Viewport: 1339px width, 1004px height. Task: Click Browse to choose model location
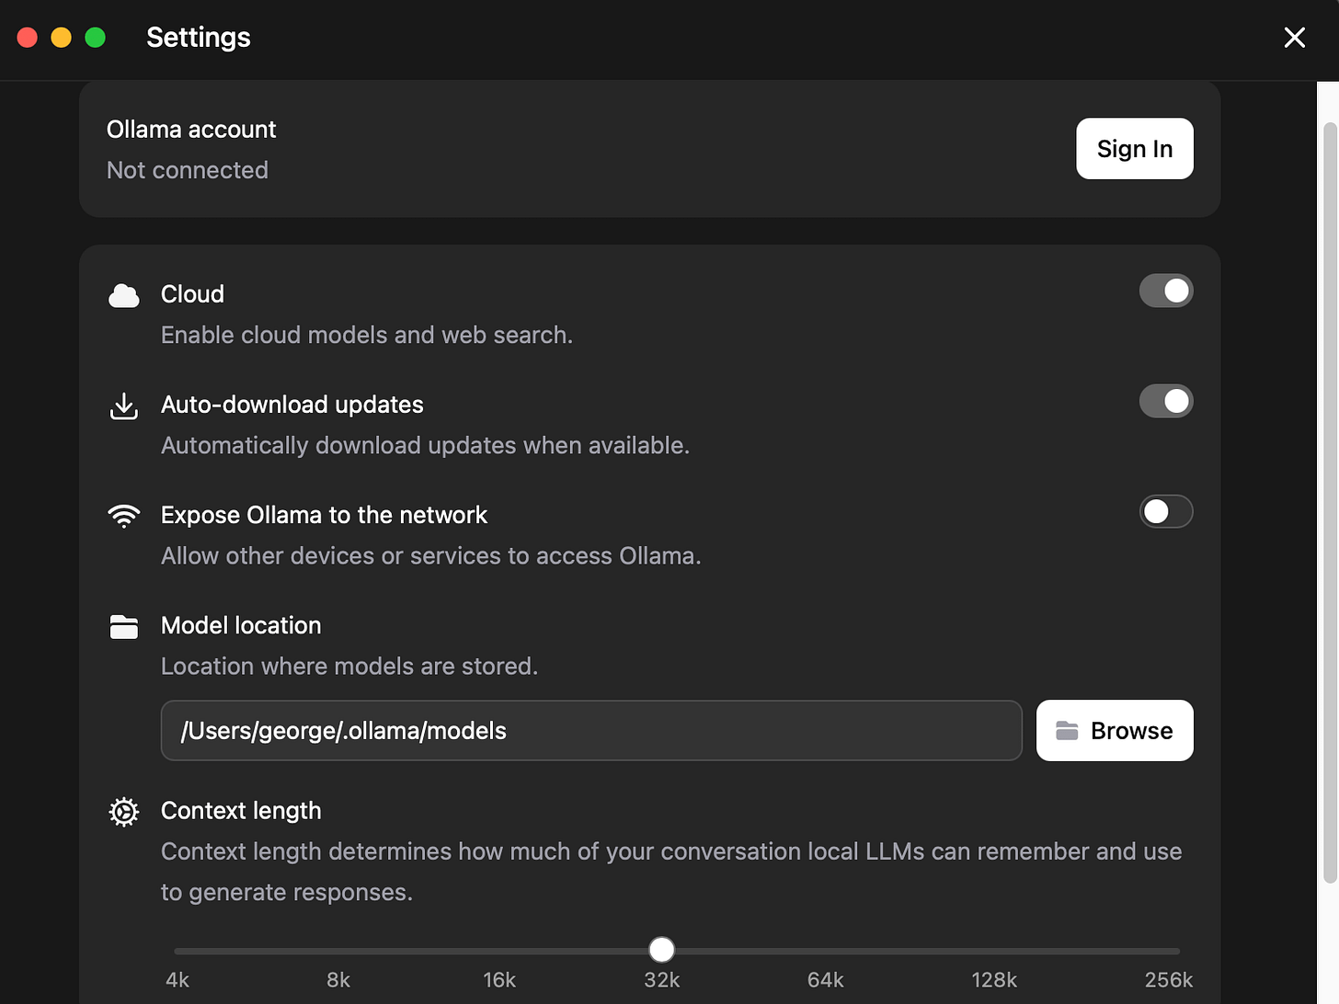[1115, 731]
